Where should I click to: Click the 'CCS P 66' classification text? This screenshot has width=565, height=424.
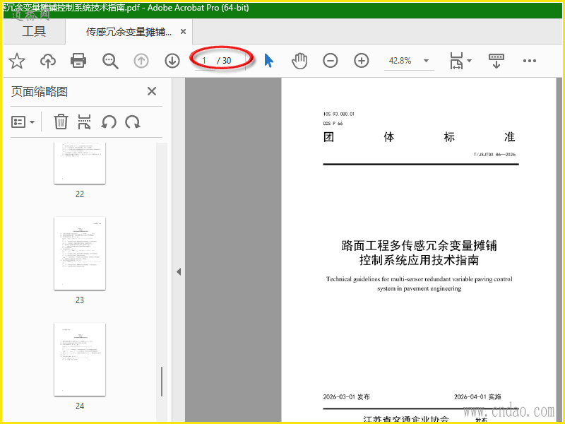(x=333, y=123)
